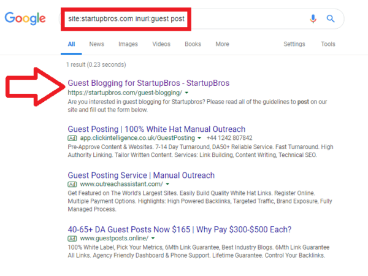This screenshot has width=368, height=276.
Task: Expand dropdown arrow beside outreachassistant.com URL
Action: click(167, 184)
